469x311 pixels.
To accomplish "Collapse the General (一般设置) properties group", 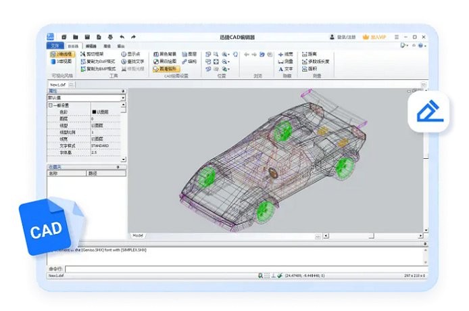I will pyautogui.click(x=51, y=105).
